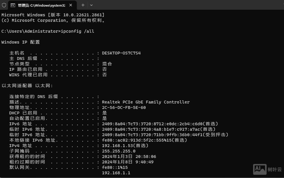Click the typed ipconfig /all command
Viewport: 284px width, 178px height.
(77, 31)
